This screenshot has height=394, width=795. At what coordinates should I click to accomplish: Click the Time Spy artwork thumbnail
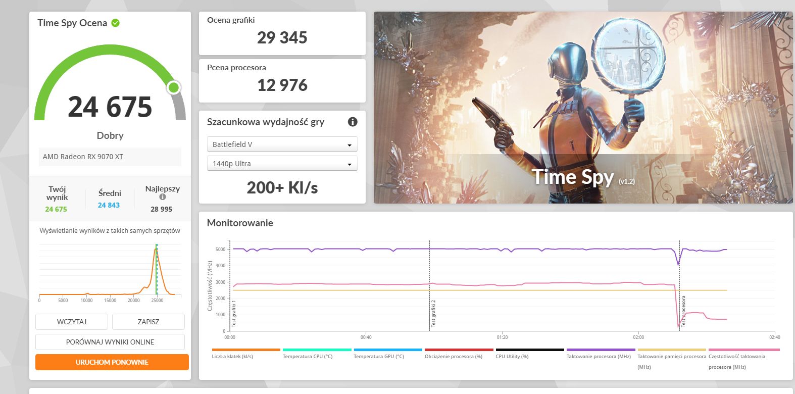tap(583, 108)
